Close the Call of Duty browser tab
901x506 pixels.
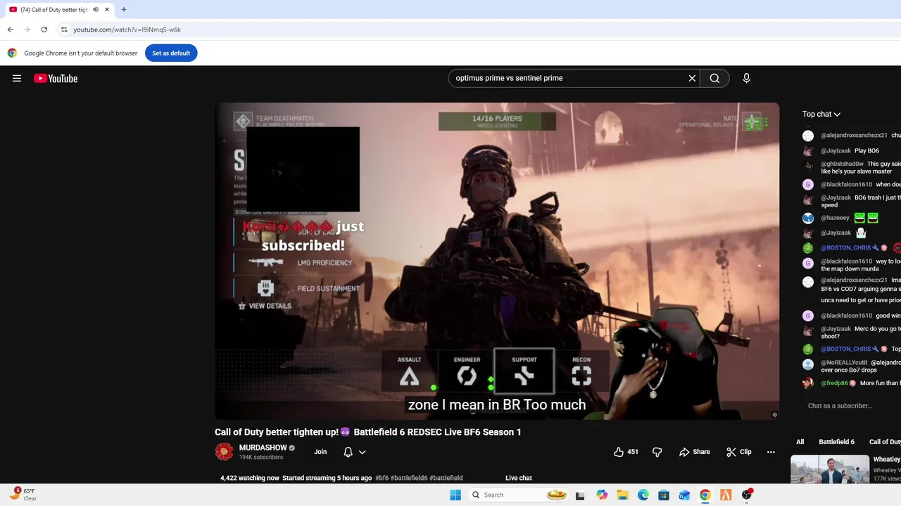(107, 10)
